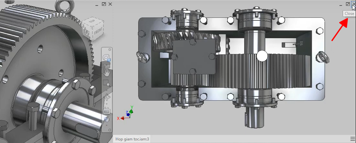Image resolution: width=356 pixels, height=143 pixels.
Task: Maximize the right gearbox view window
Action: coord(348,4)
